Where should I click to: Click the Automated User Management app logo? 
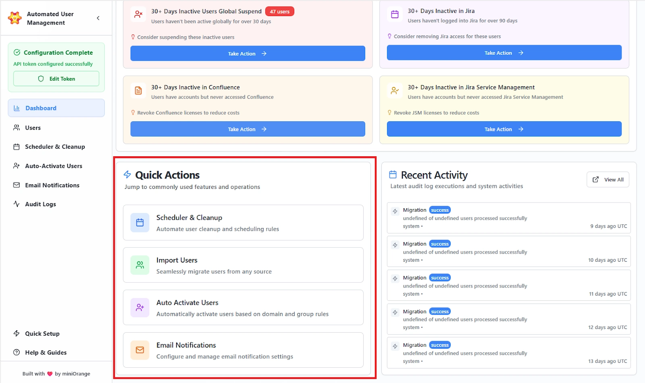tap(15, 18)
